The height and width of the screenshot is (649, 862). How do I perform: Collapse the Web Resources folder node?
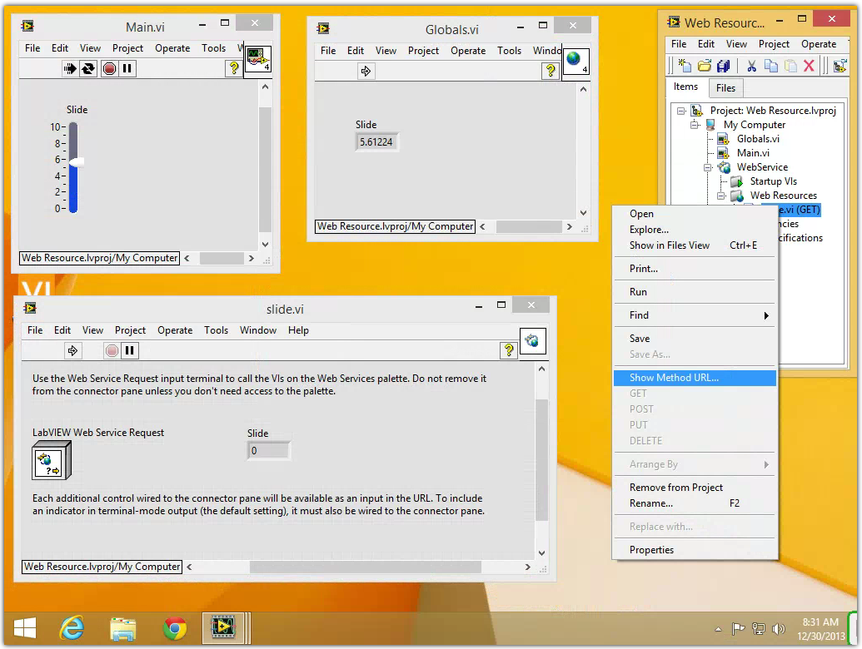click(722, 196)
